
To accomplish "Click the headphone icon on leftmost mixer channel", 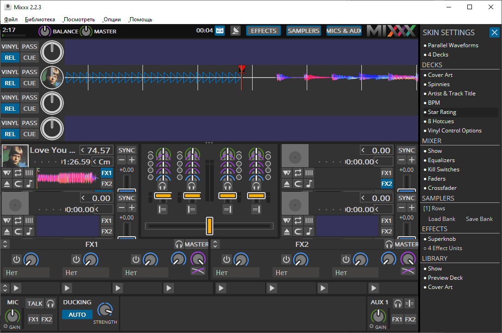I will [162, 186].
